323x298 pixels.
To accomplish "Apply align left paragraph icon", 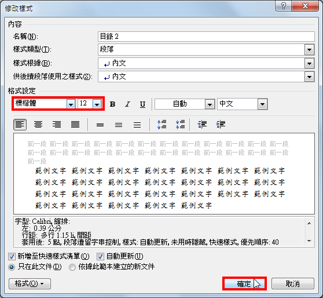I will point(20,125).
